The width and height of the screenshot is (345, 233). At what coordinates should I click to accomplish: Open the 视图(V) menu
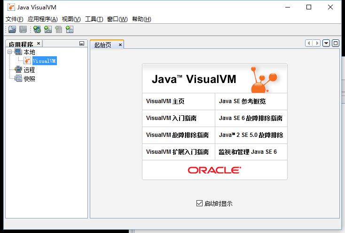tap(71, 19)
